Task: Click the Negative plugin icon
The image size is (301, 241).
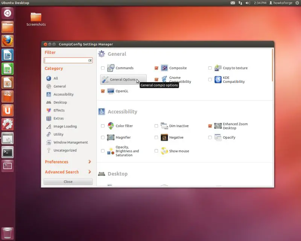Action: click(164, 137)
